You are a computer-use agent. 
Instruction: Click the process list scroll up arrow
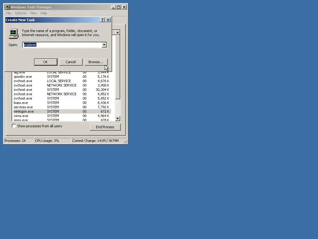pyautogui.click(x=118, y=32)
